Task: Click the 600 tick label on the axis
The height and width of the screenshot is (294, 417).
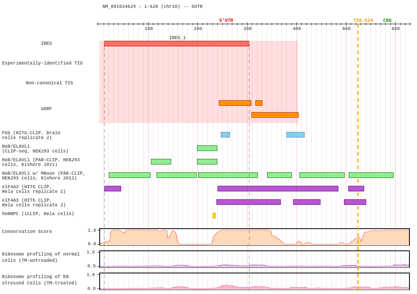Action: (396, 29)
